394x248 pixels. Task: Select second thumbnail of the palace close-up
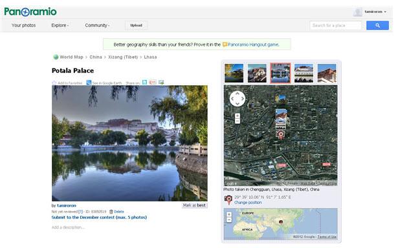click(257, 73)
